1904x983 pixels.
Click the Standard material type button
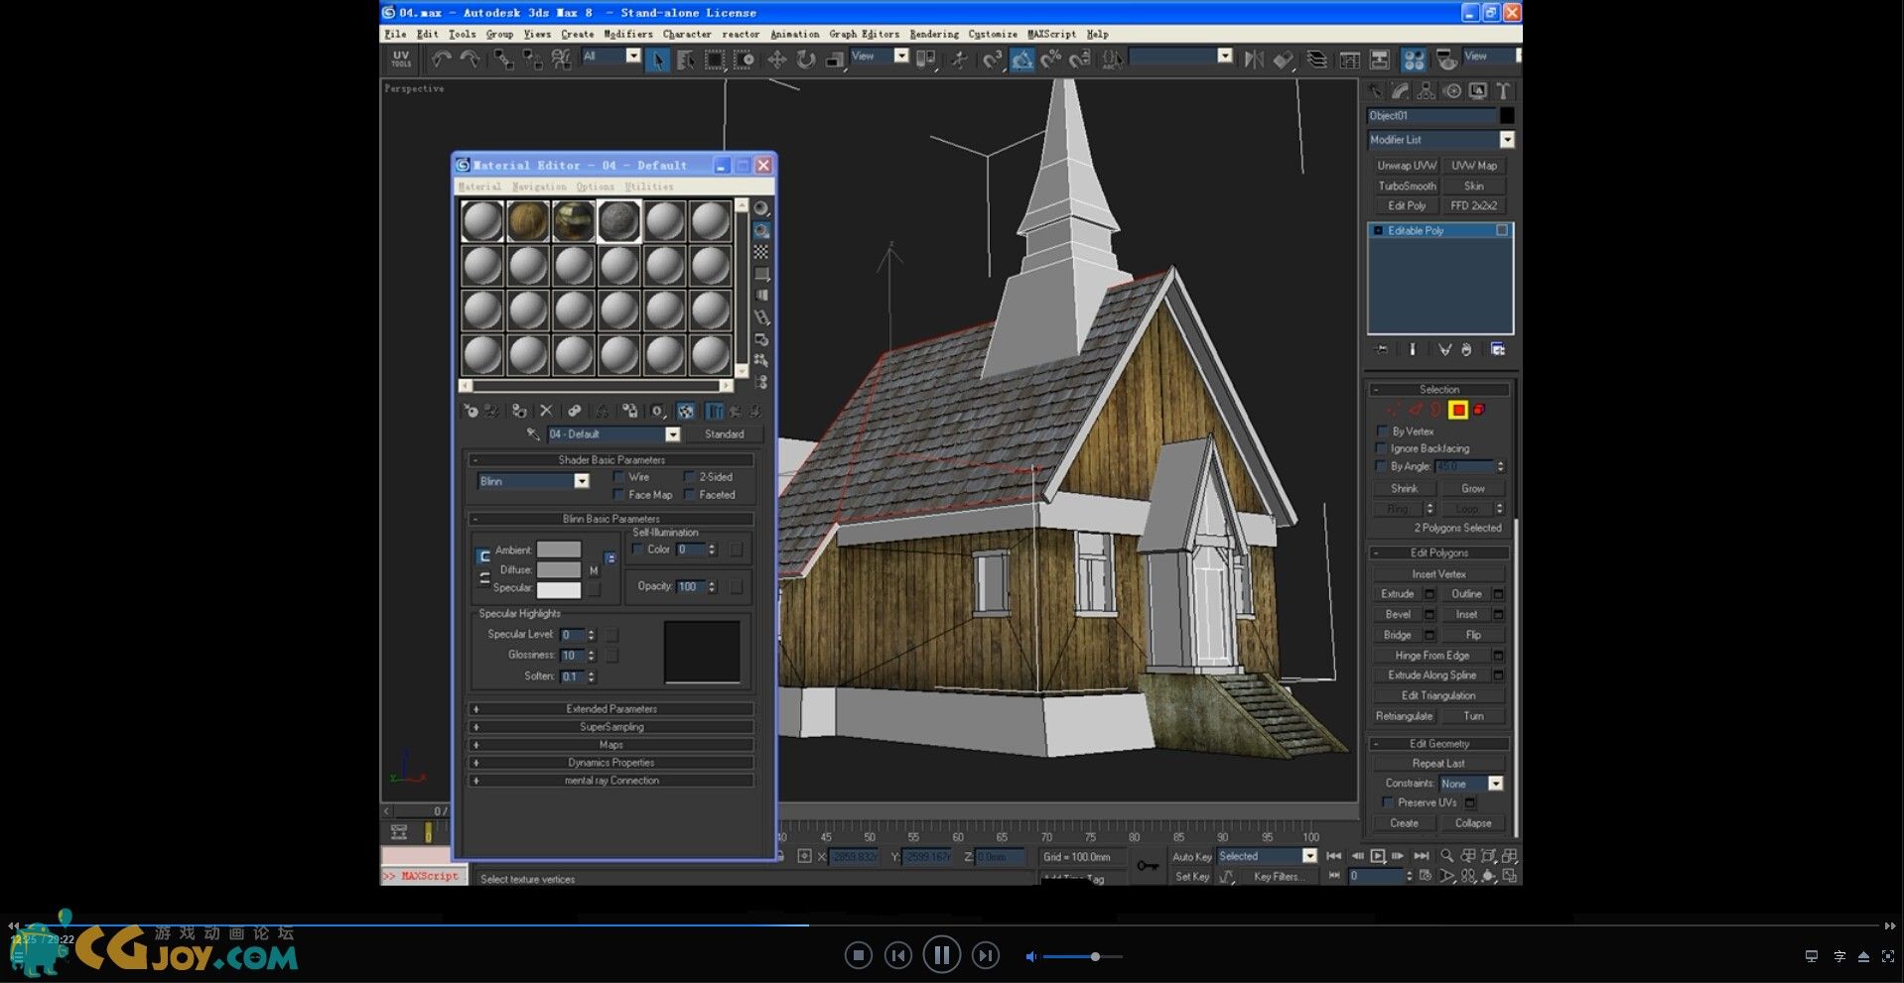point(724,434)
